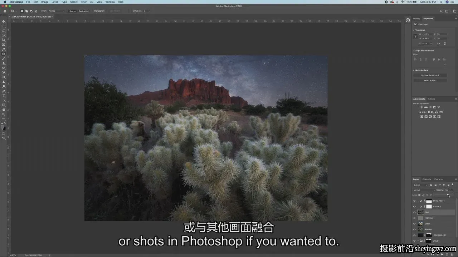Screen dimensions: 458x257
Task: Switch to the Channels tab
Action: 427,179
